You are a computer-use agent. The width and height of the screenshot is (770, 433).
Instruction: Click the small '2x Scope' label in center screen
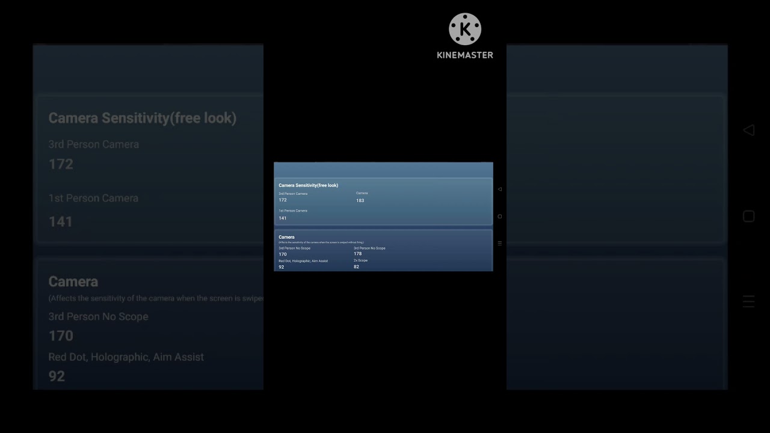click(360, 260)
